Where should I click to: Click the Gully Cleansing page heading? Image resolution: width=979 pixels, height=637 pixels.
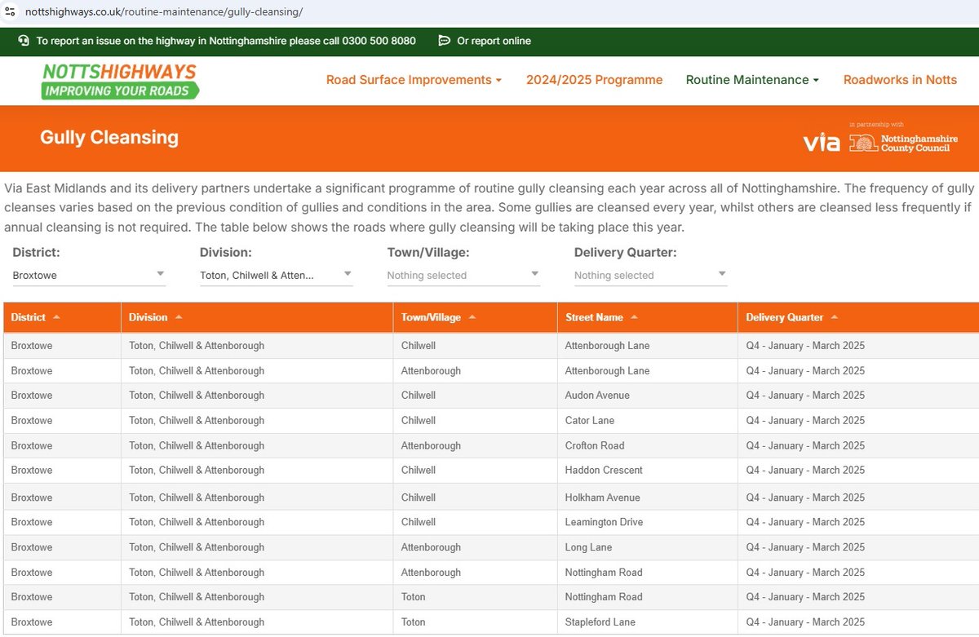pos(109,137)
